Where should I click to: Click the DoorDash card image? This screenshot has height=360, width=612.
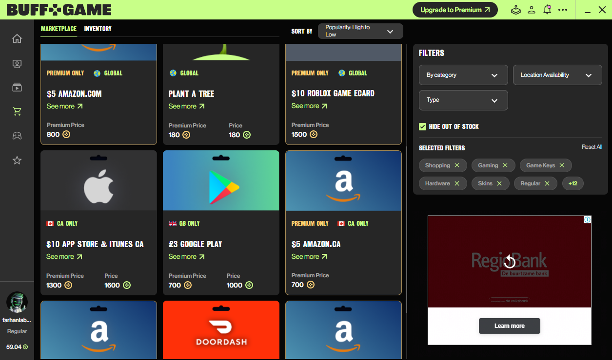coord(221,330)
